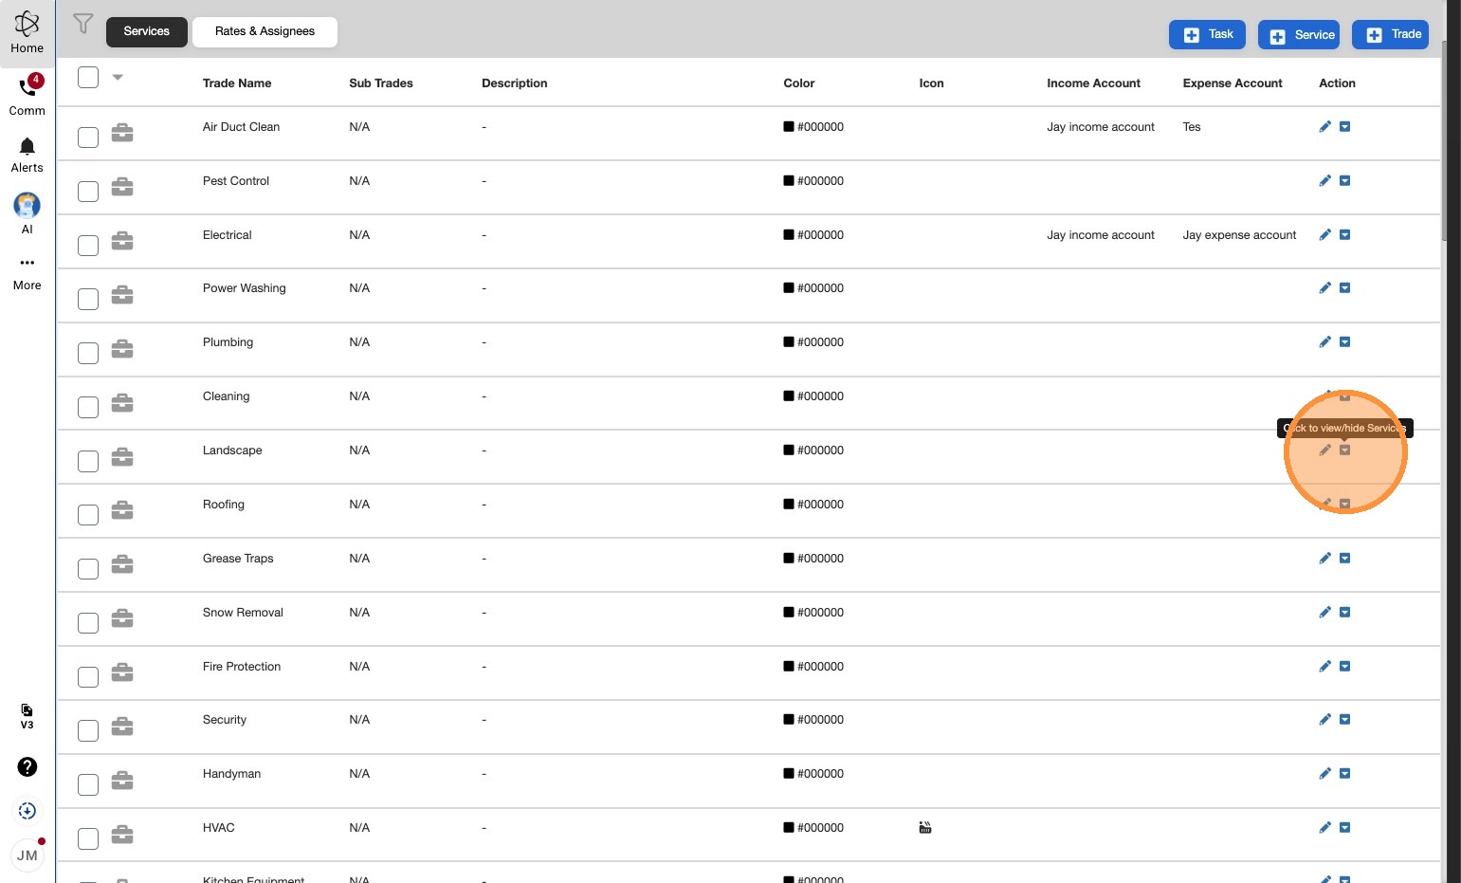Image resolution: width=1461 pixels, height=883 pixels.
Task: Toggle the select-all header checkbox
Action: [x=88, y=78]
